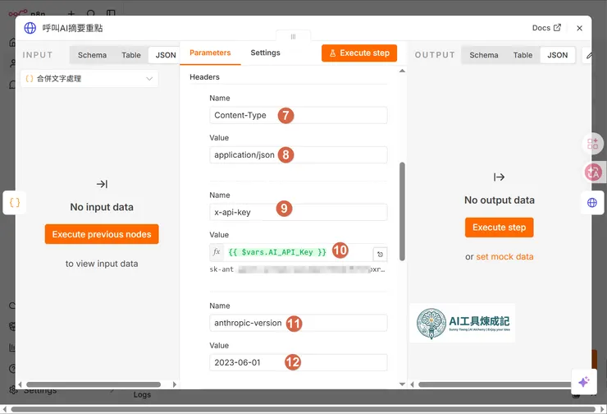Image resolution: width=607 pixels, height=414 pixels.
Task: Click the translate extension icon on right edge
Action: click(x=593, y=172)
